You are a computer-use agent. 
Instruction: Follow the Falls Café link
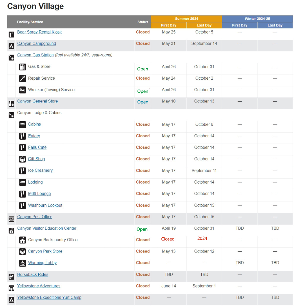pyautogui.click(x=37, y=147)
